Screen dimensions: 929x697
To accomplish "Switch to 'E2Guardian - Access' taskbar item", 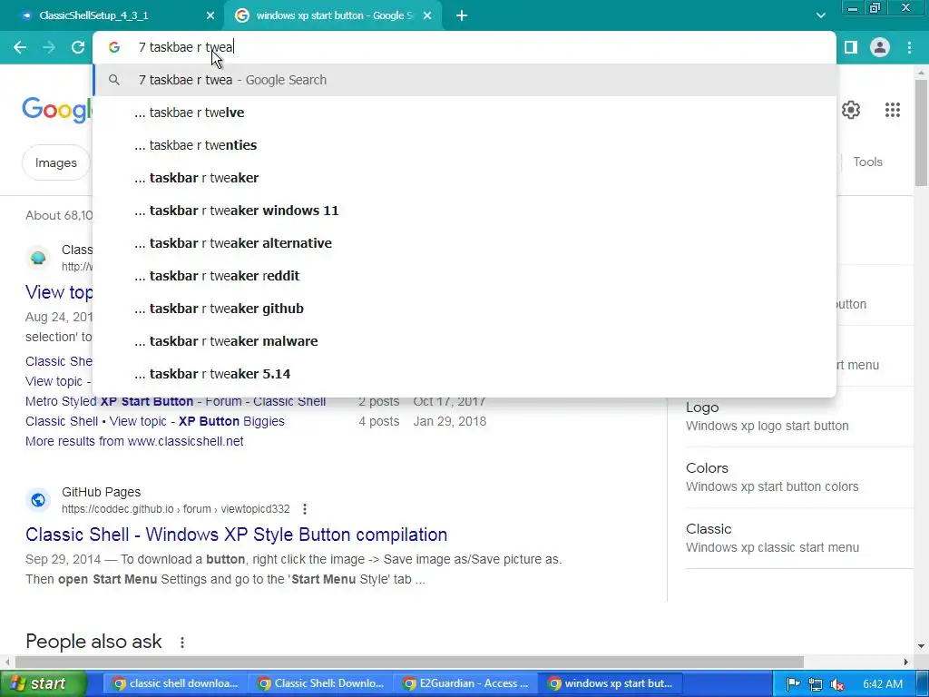I will [x=465, y=683].
